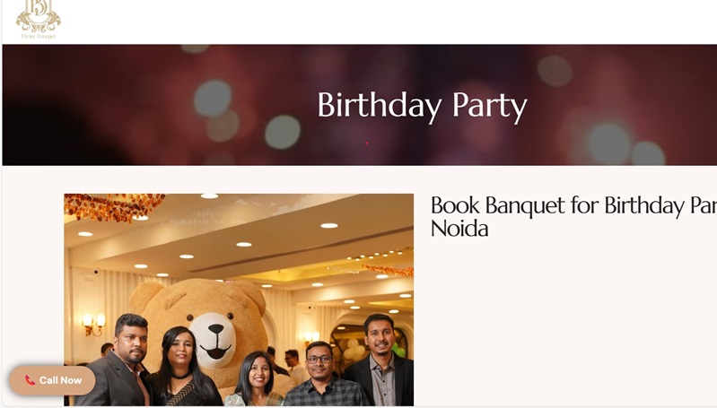Click the 'Divine Banquet' text under logo
Image resolution: width=717 pixels, height=408 pixels.
[39, 36]
